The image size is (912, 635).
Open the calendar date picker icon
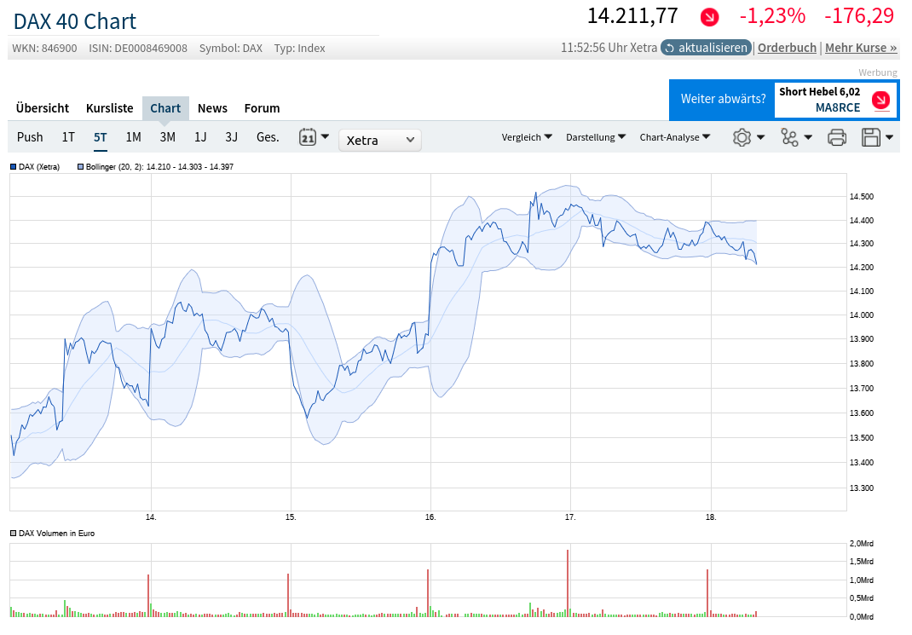coord(309,137)
